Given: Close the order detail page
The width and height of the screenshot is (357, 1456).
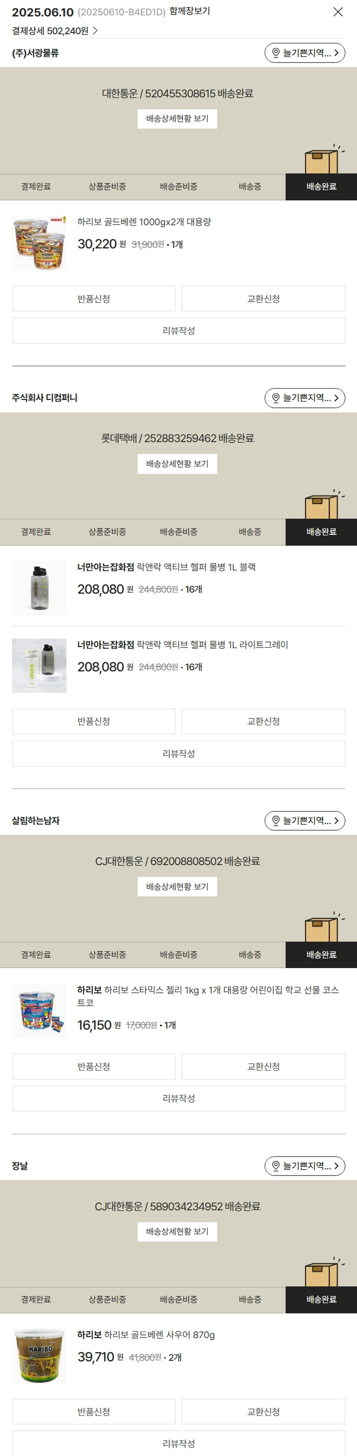Looking at the screenshot, I should [338, 12].
